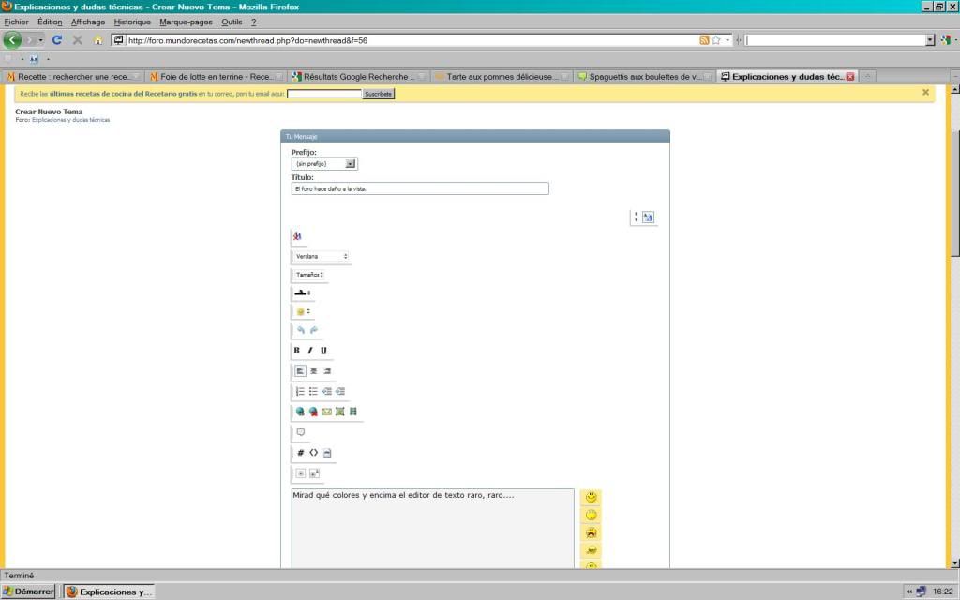Decrease the text indent
The image size is (960, 600).
(x=327, y=391)
